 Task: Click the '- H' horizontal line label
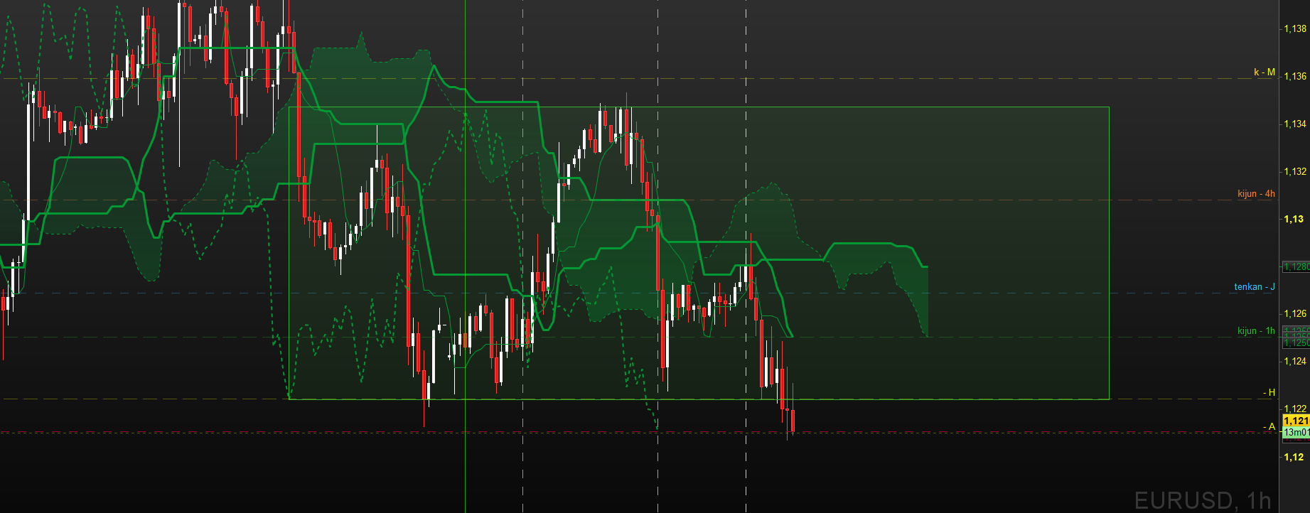(1269, 393)
